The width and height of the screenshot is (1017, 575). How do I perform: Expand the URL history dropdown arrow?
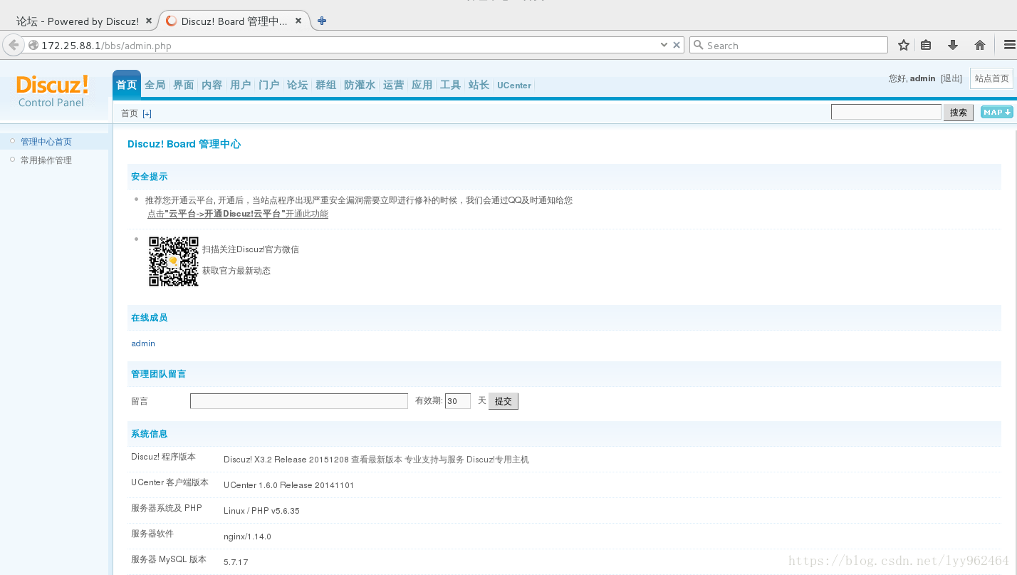tap(664, 45)
